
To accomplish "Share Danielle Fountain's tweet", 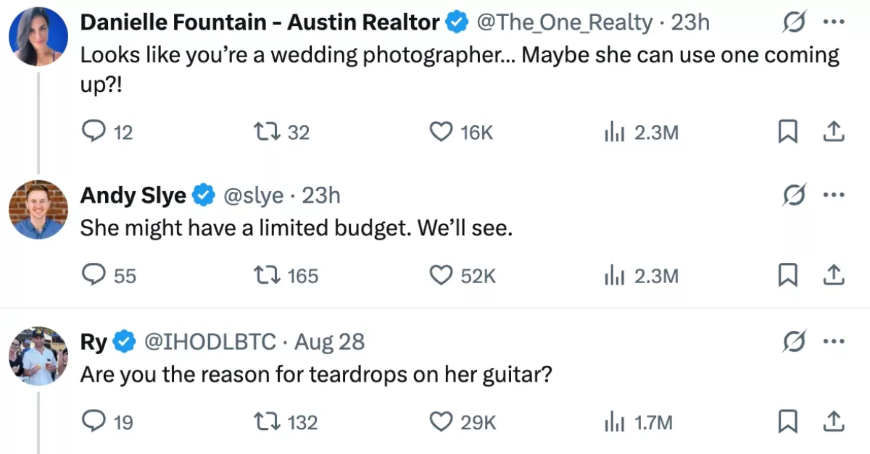I will (x=834, y=132).
